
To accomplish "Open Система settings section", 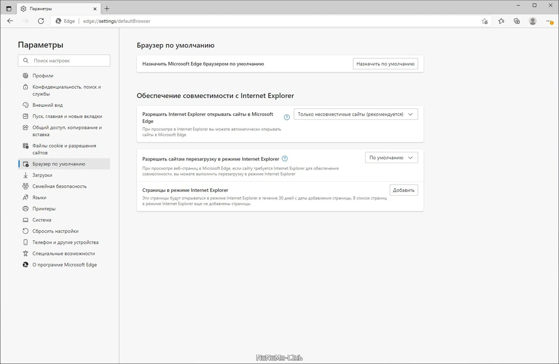I will click(64, 220).
